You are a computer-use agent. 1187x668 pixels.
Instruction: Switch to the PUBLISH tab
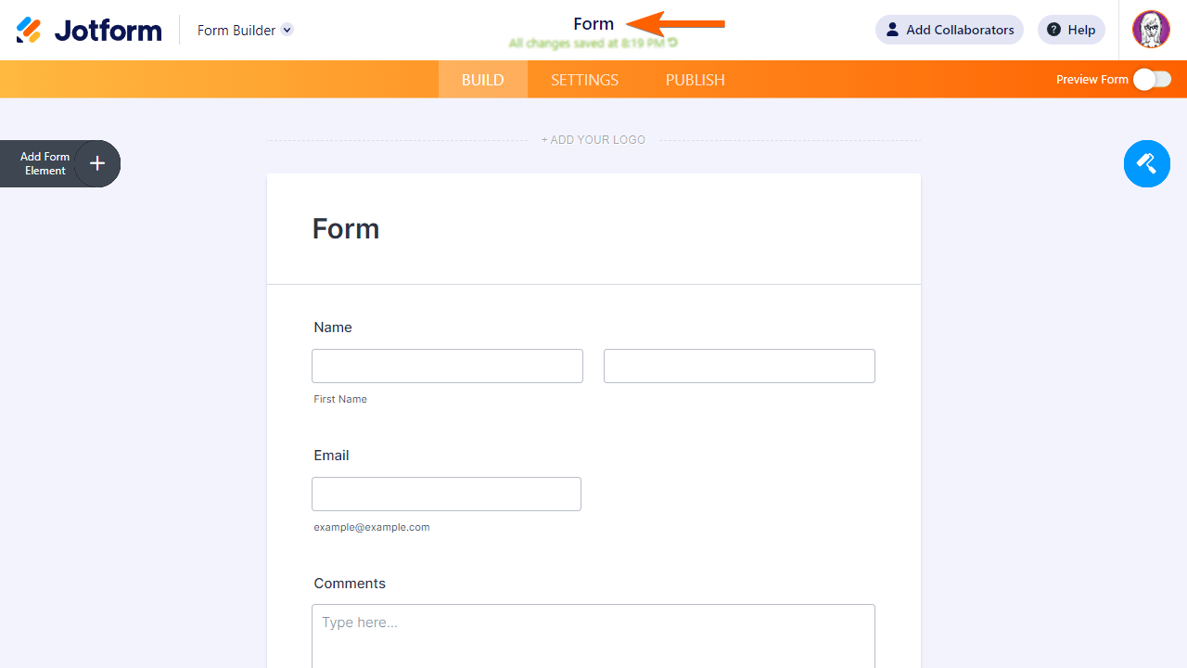click(695, 80)
